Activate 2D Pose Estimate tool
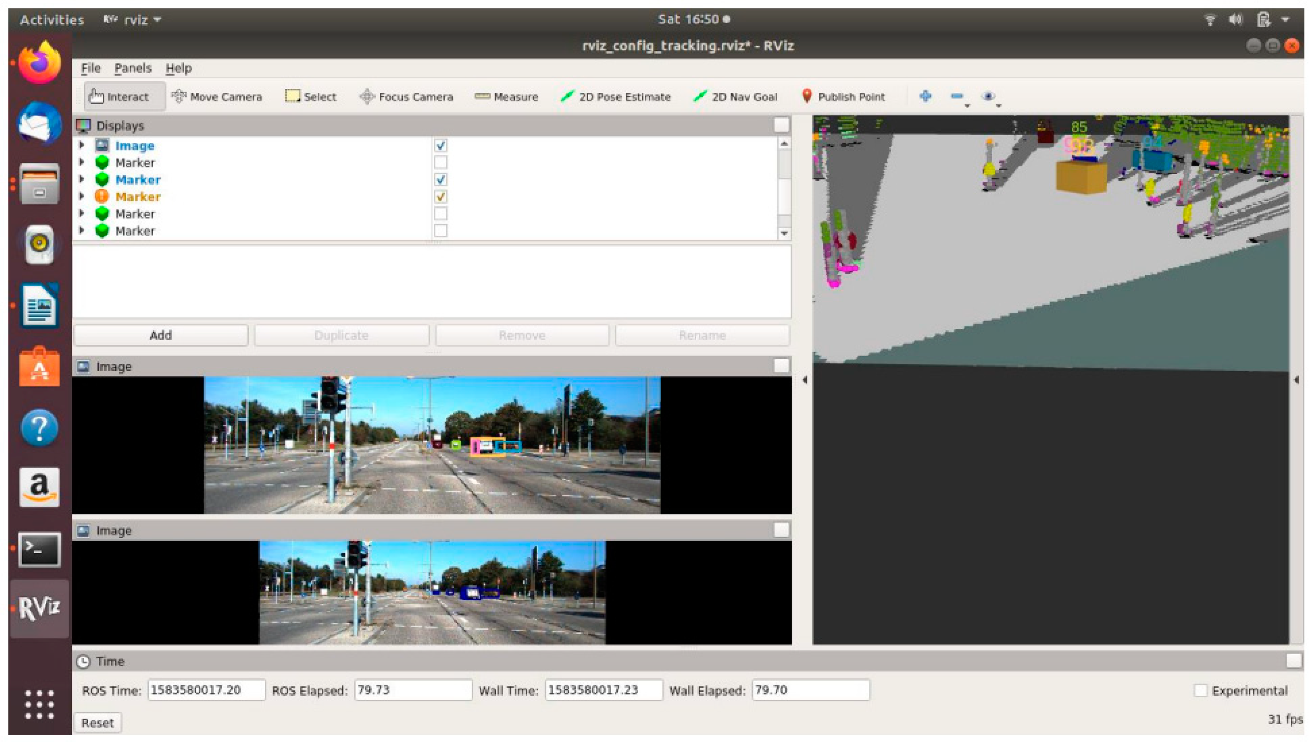The image size is (1313, 744). [x=616, y=97]
